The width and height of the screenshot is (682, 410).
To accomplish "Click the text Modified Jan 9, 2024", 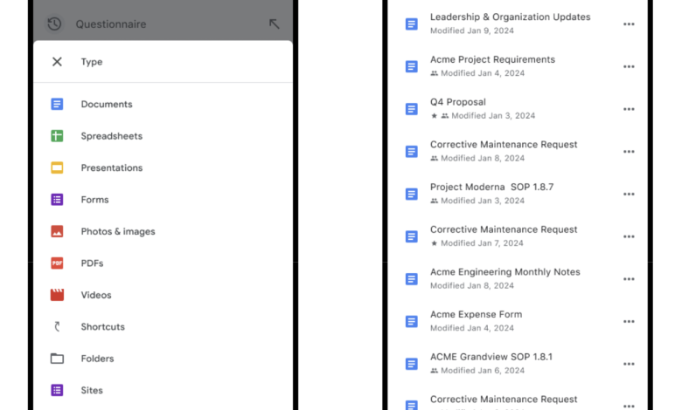I will [472, 31].
